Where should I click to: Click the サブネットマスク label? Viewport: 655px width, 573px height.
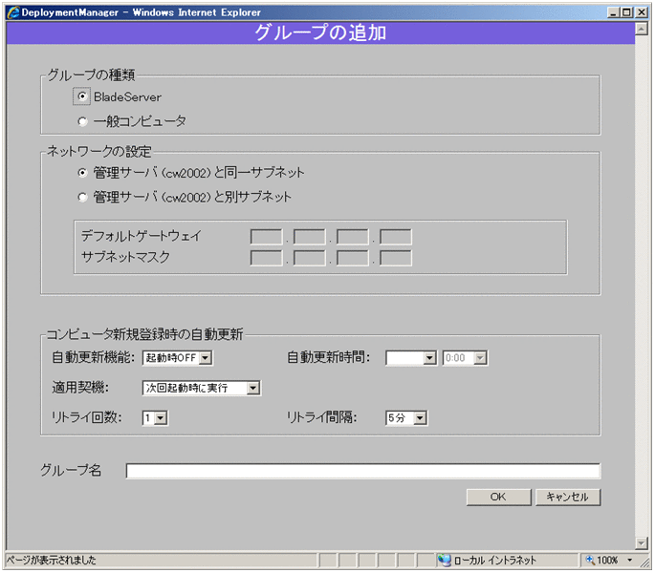[125, 257]
